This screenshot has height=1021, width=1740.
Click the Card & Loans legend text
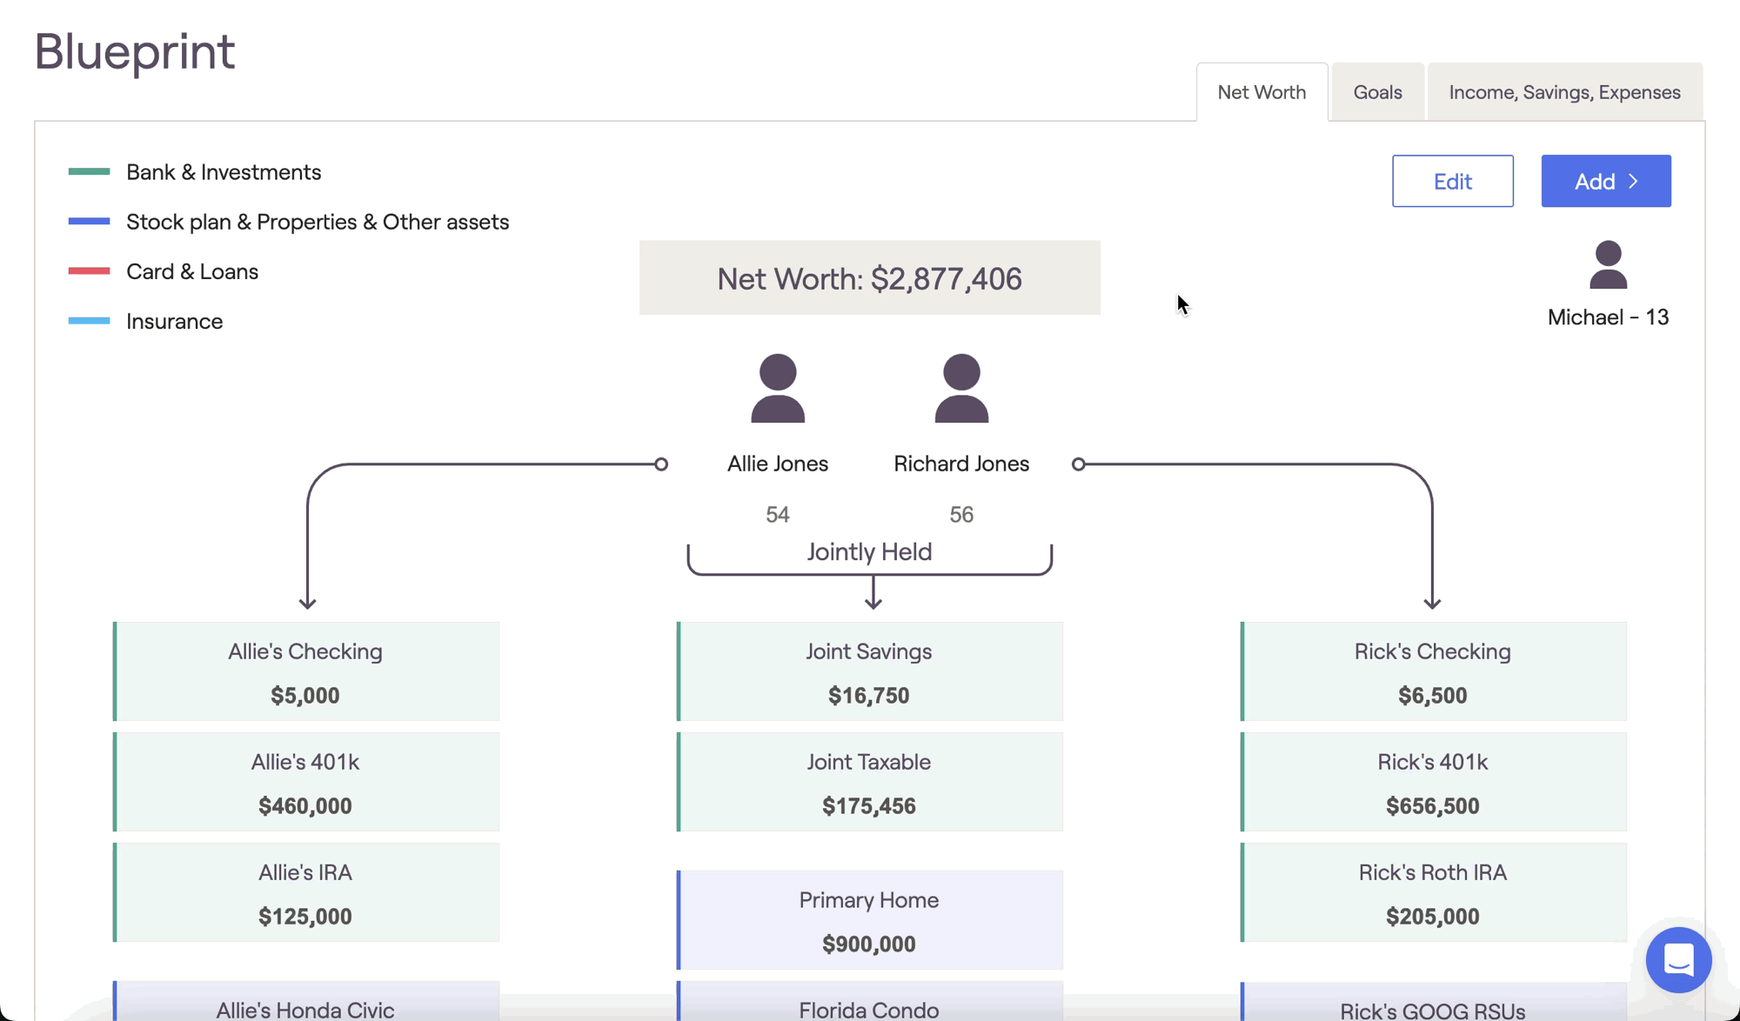click(192, 271)
